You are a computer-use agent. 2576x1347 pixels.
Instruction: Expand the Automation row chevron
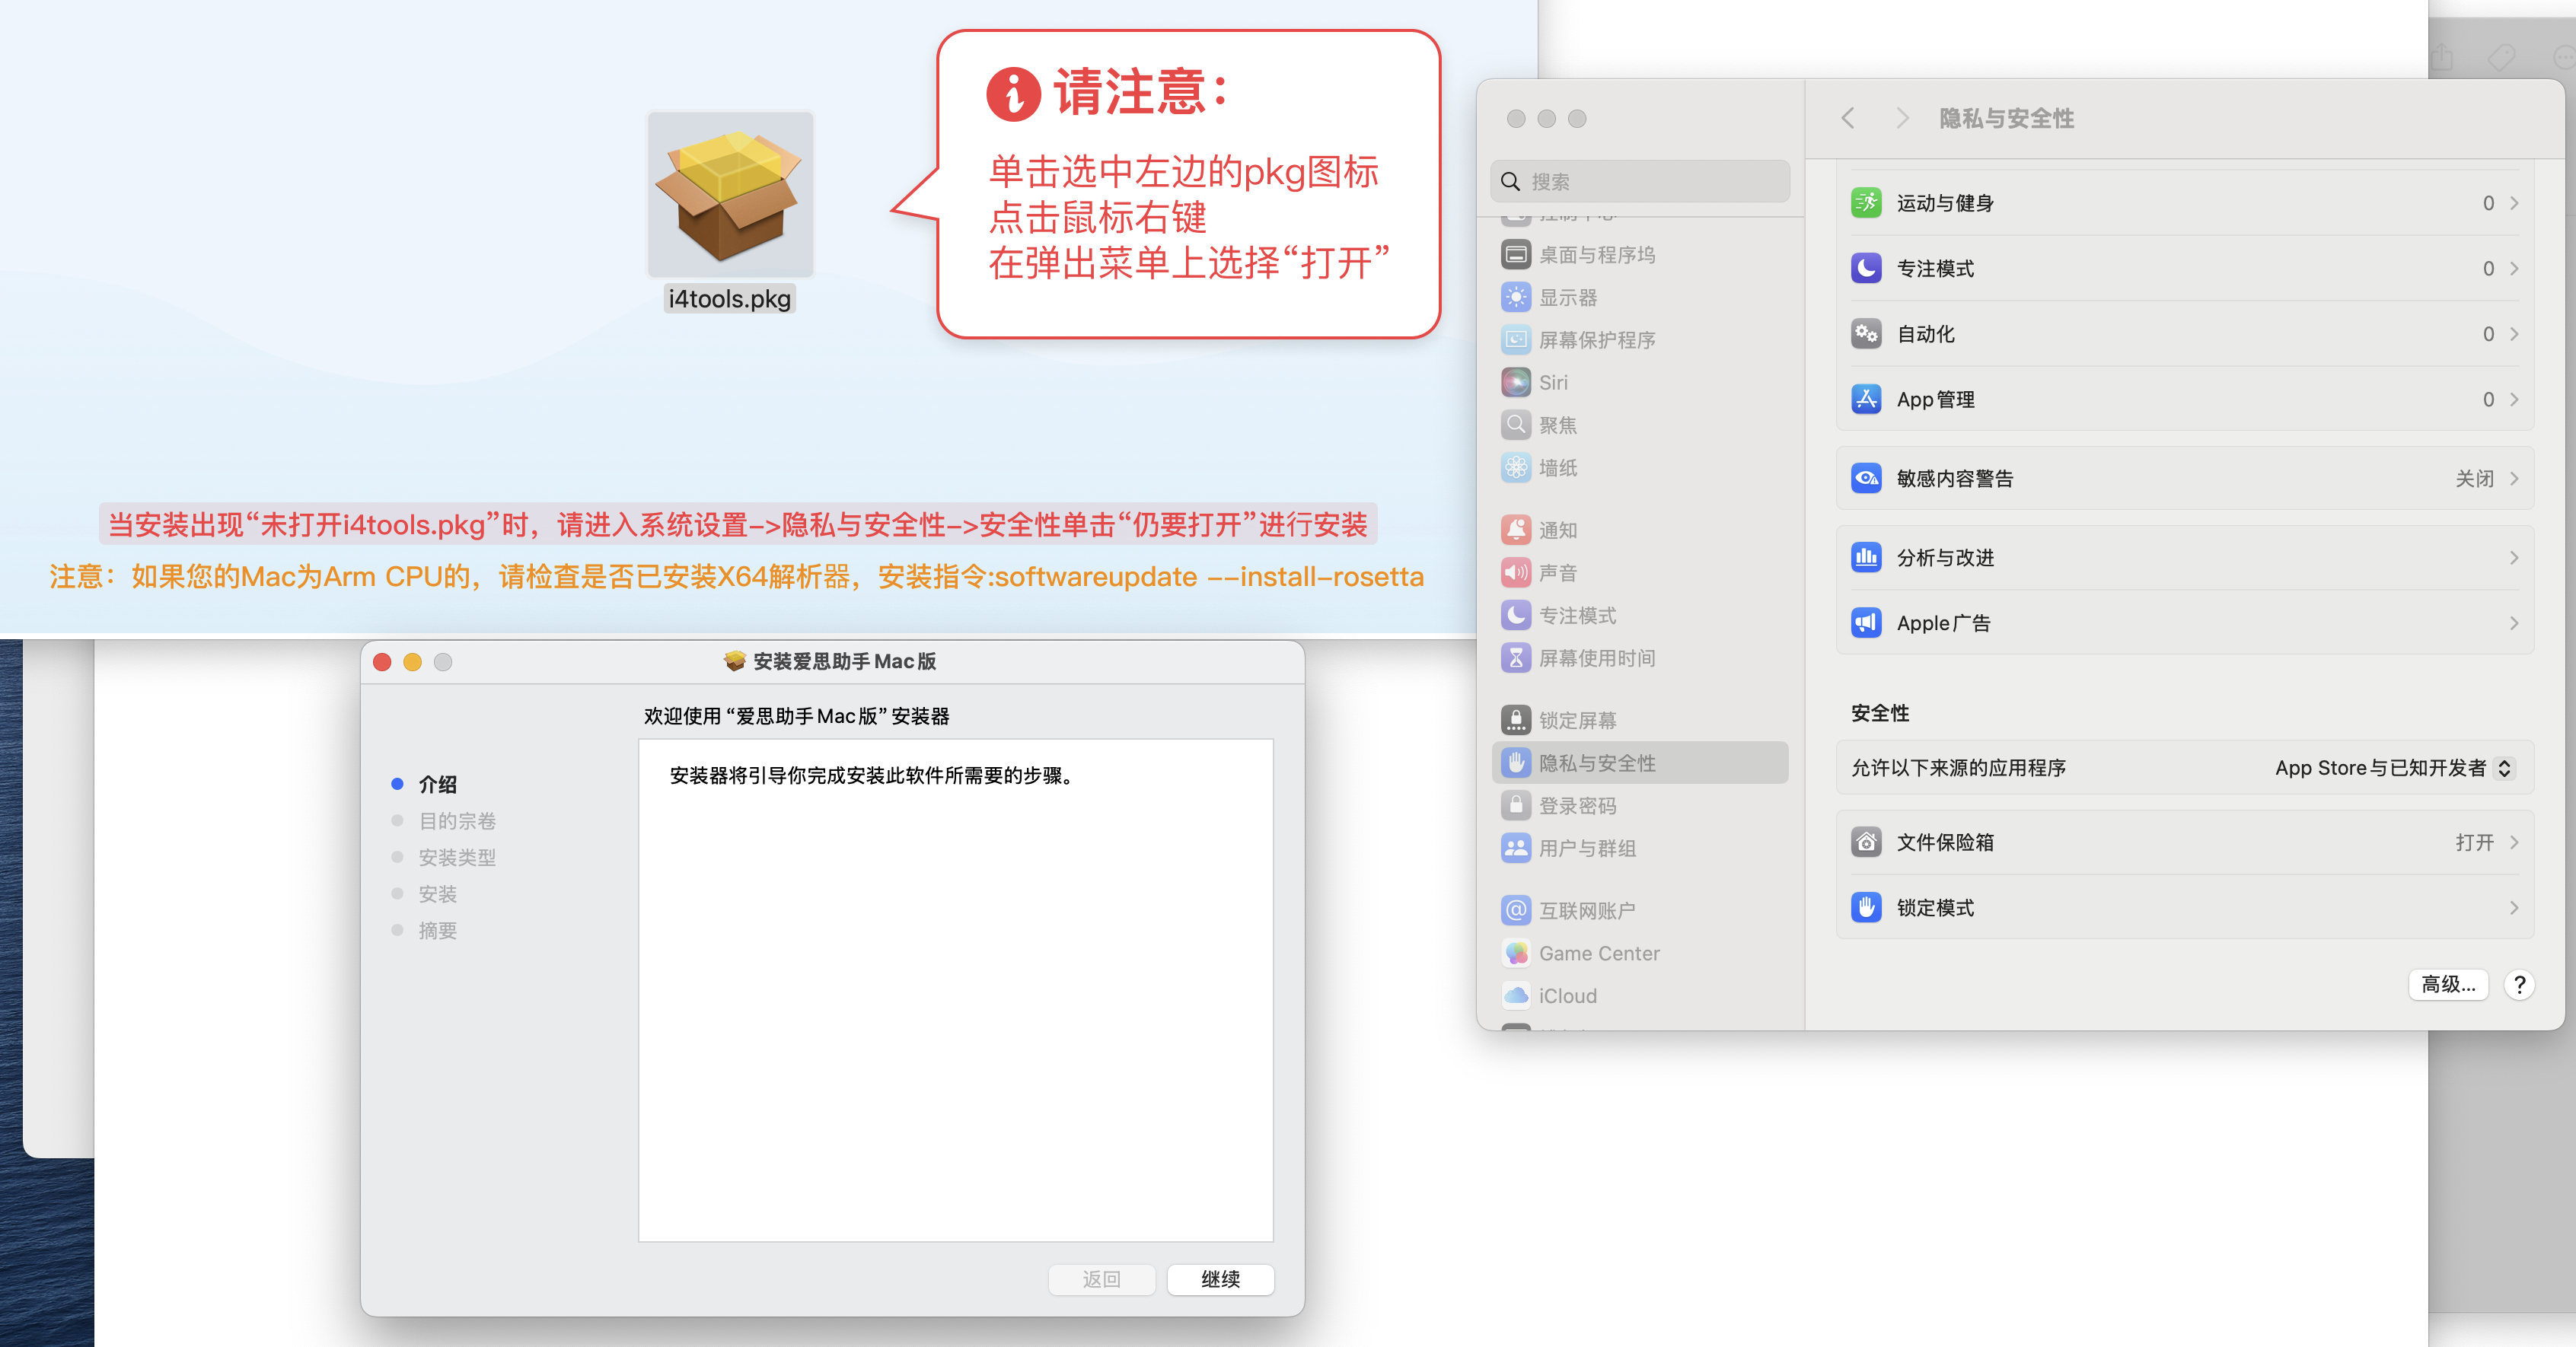[2514, 334]
